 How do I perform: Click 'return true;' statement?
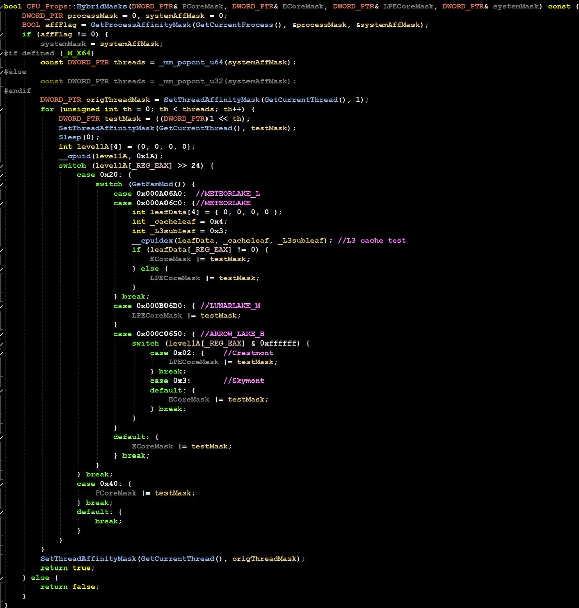click(67, 568)
